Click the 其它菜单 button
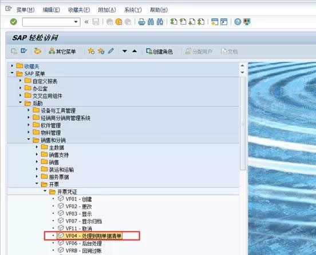This screenshot has width=316, height=255. tap(62, 51)
